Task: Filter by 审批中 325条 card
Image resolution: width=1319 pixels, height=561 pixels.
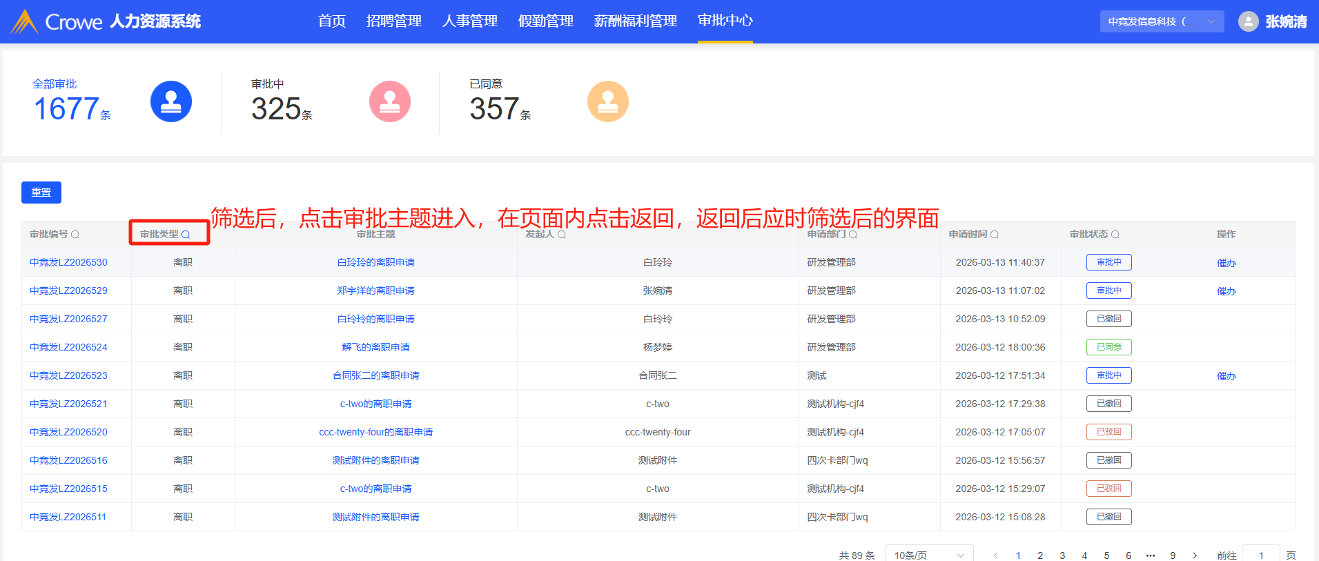Action: [x=331, y=102]
